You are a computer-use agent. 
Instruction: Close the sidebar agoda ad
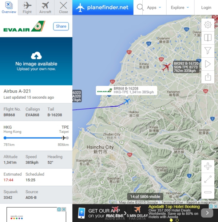[x=64, y=209]
